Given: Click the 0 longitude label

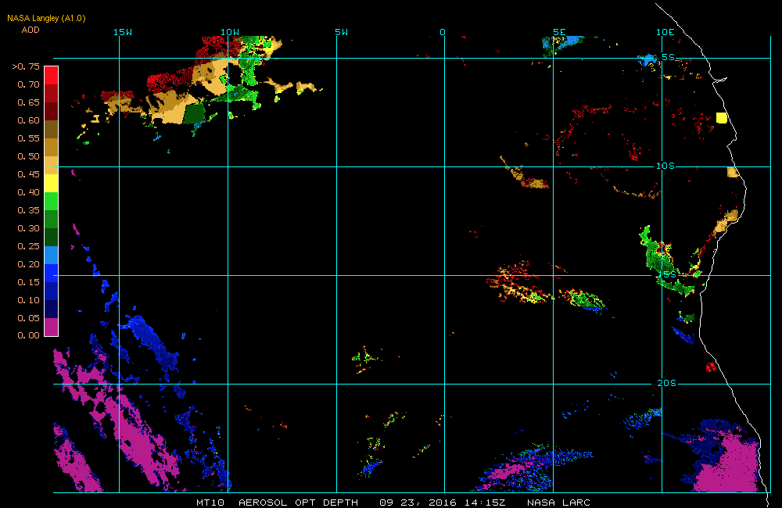Looking at the screenshot, I should pyautogui.click(x=443, y=32).
